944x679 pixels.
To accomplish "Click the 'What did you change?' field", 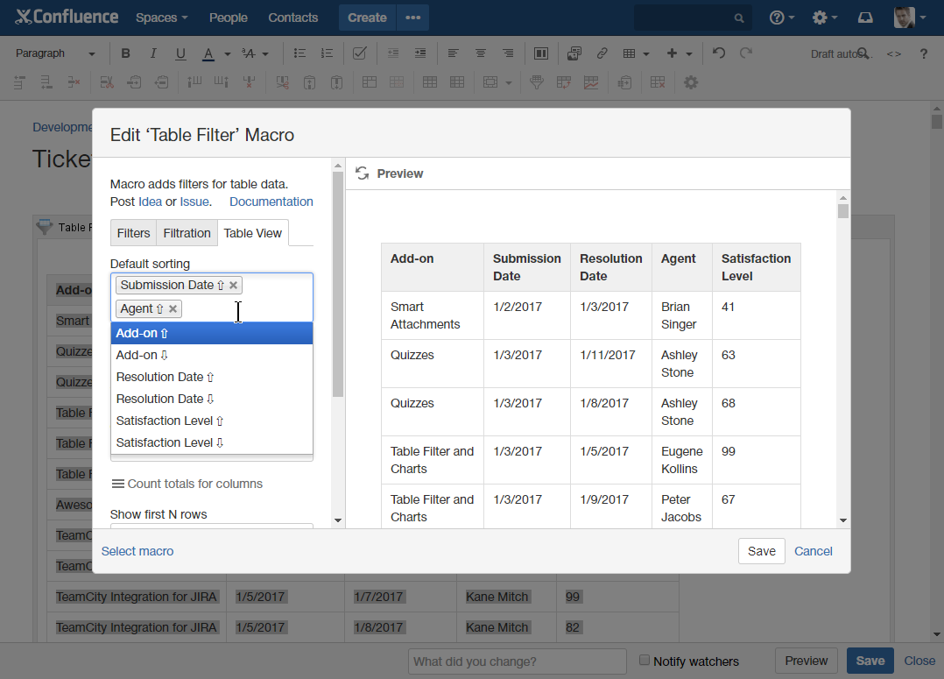I will point(517,661).
